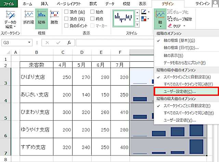Click into the formula bar field
The width and height of the screenshot is (219, 162).
[115, 43]
